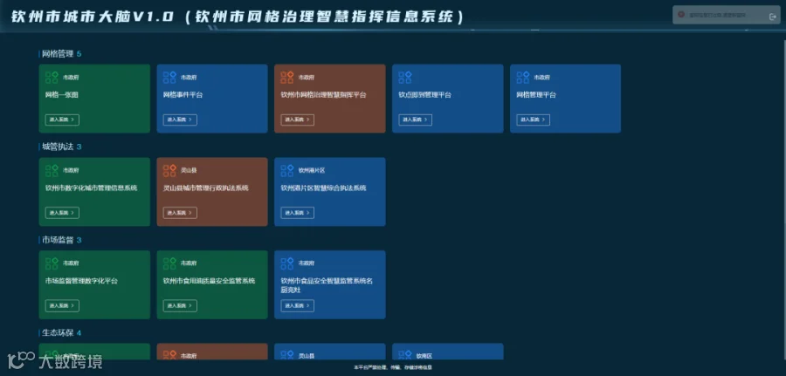The height and width of the screenshot is (376, 786).
Task: Click the 钦州市数字化城市管理信息系统 title
Action: pyautogui.click(x=91, y=188)
